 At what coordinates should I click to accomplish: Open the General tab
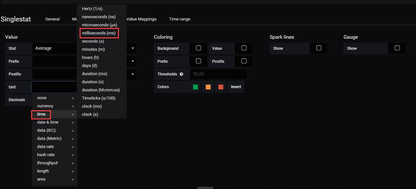pyautogui.click(x=52, y=19)
